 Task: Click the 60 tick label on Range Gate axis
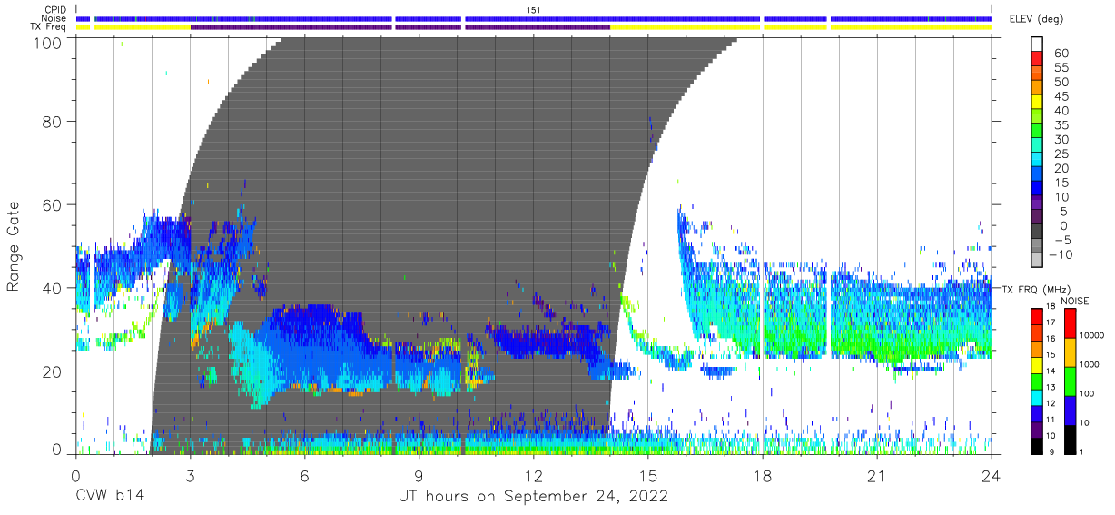51,204
